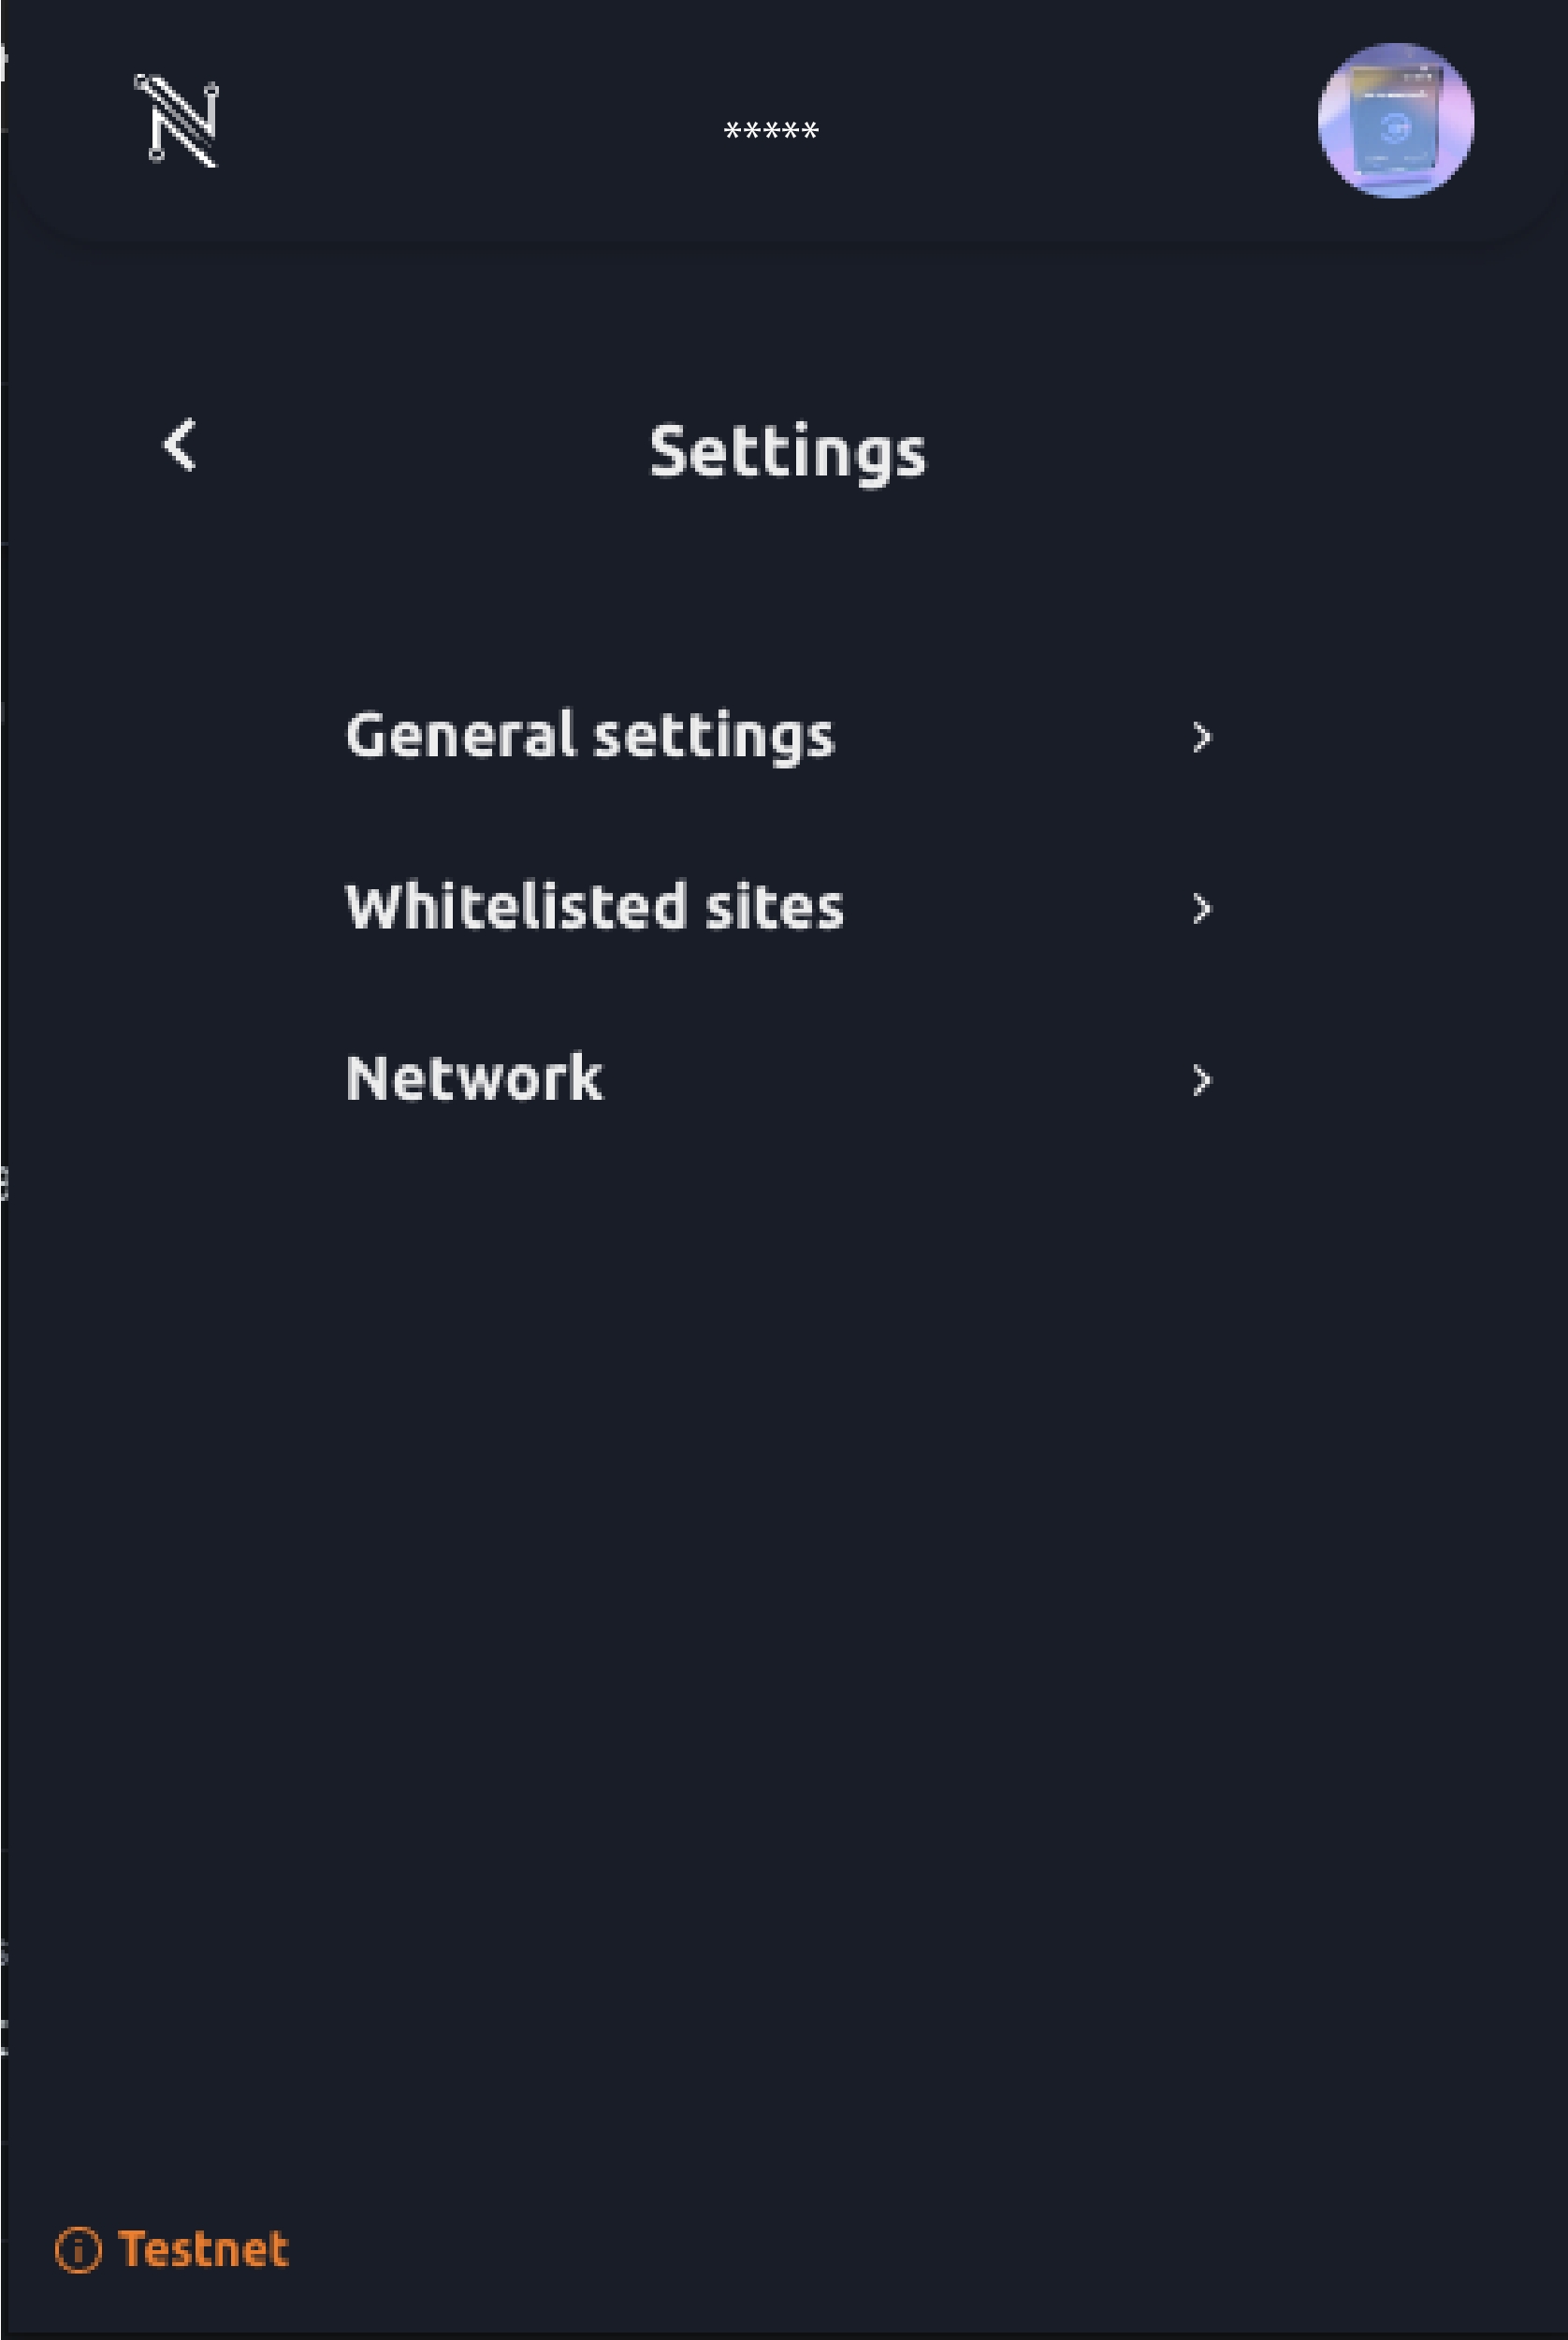1568x2340 pixels.
Task: Click the right arrow beside Network
Action: 1202,1080
